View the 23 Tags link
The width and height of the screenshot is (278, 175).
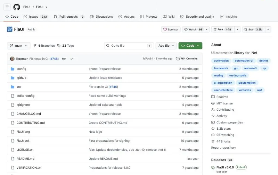click(65, 46)
